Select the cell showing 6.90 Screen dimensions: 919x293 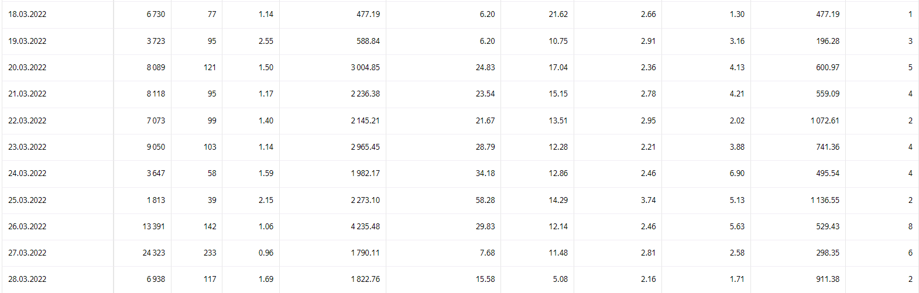[737, 173]
